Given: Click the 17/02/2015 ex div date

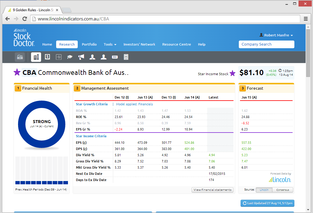Looking at the screenshot, I should pos(217,174).
